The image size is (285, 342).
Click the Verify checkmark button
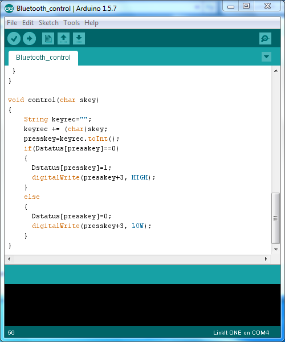pyautogui.click(x=14, y=39)
